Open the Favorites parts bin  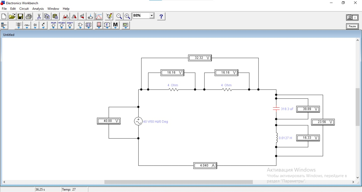click(4, 25)
